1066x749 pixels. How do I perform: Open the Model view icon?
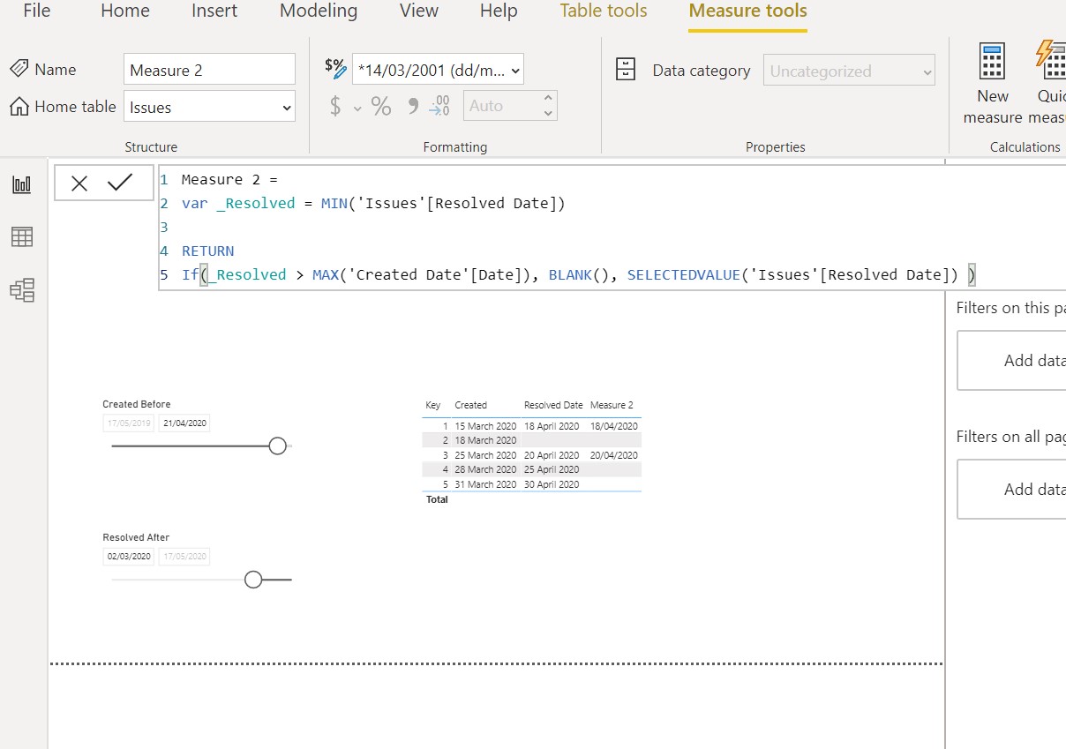pos(22,290)
